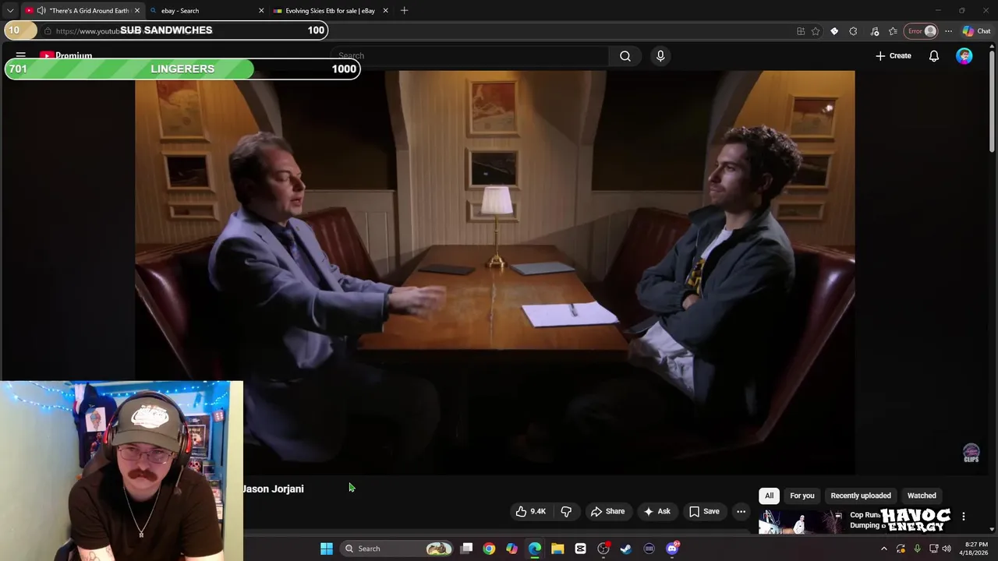Image resolution: width=998 pixels, height=561 pixels.
Task: Open Steam from the taskbar
Action: coord(625,549)
